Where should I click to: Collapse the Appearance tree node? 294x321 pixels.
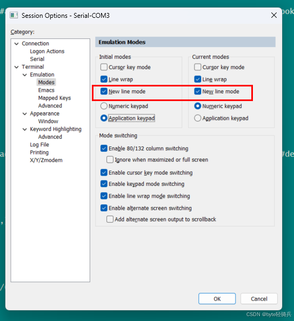(x=25, y=113)
